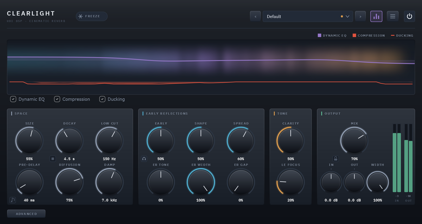Click the Clearlight logo title

(31, 13)
